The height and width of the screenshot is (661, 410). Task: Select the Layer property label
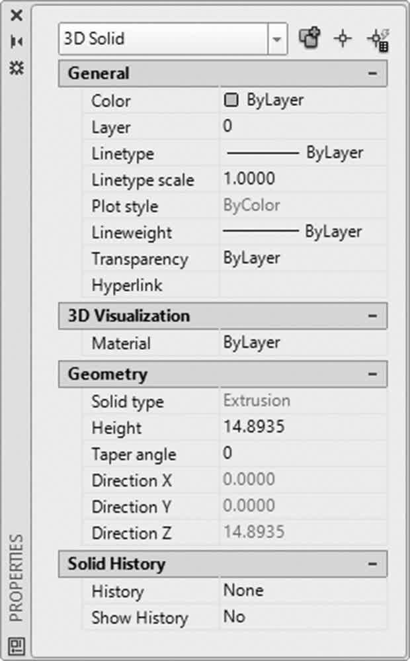point(111,128)
